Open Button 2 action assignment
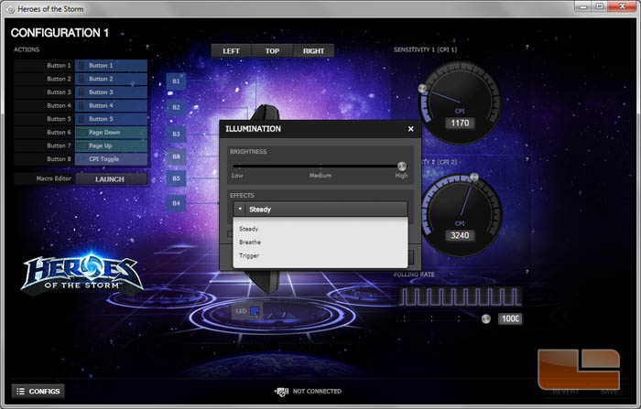641x409 pixels. (111, 79)
